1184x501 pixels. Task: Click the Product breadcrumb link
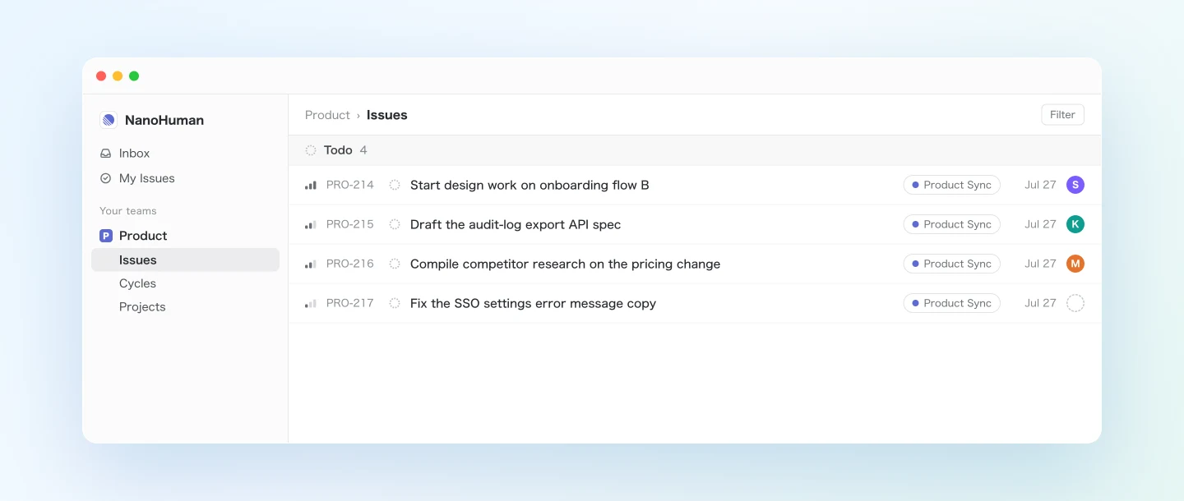coord(327,115)
